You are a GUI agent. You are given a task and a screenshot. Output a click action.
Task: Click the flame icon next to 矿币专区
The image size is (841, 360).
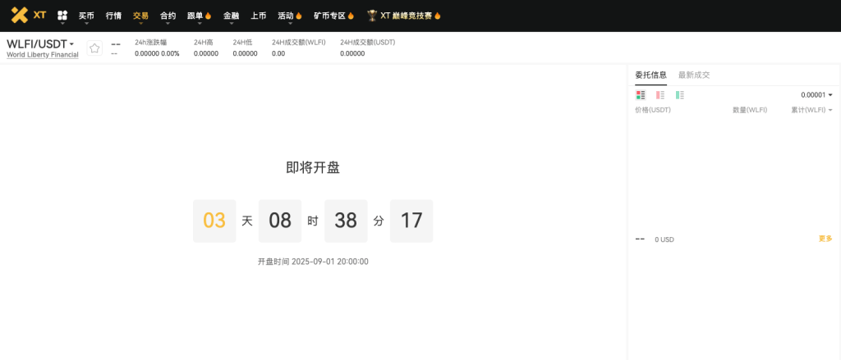click(351, 16)
